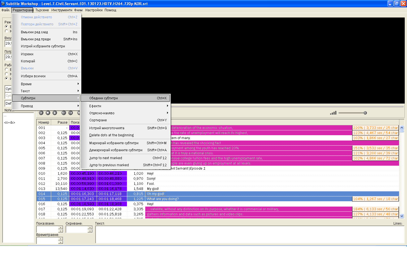Open the Настройки menu
Image resolution: width=407 pixels, height=254 pixels.
coord(94,10)
